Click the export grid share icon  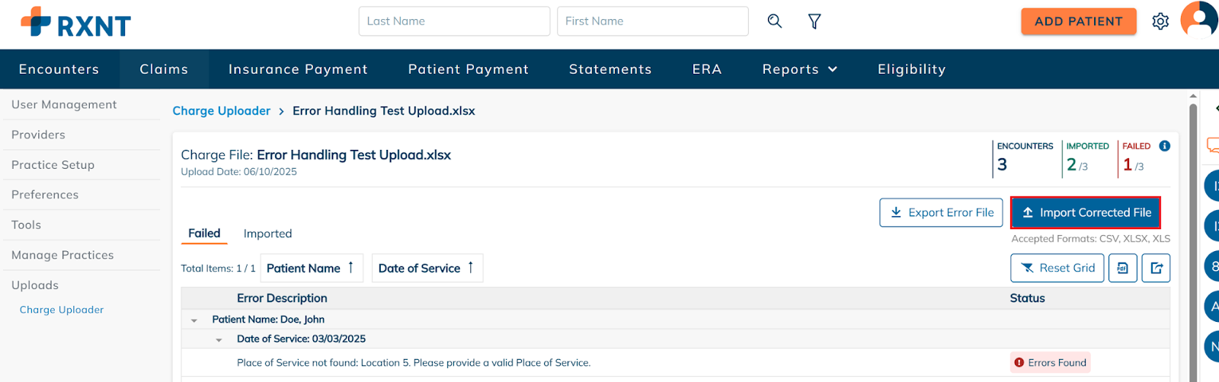1156,268
